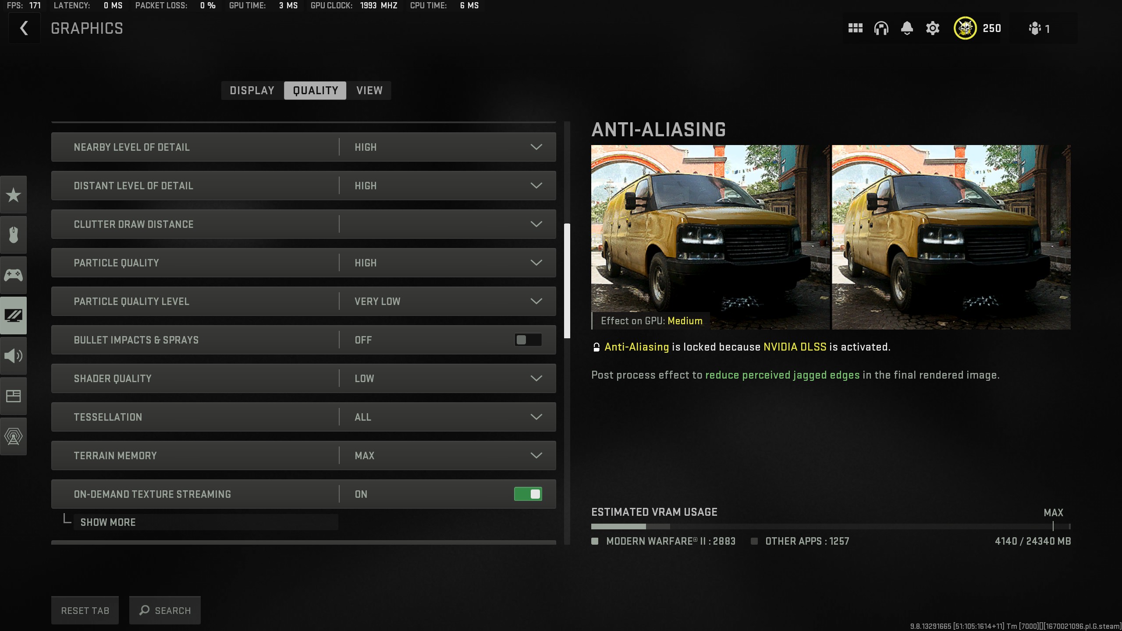Click the Search button
Screen dimensions: 1122x631
pyautogui.click(x=165, y=610)
